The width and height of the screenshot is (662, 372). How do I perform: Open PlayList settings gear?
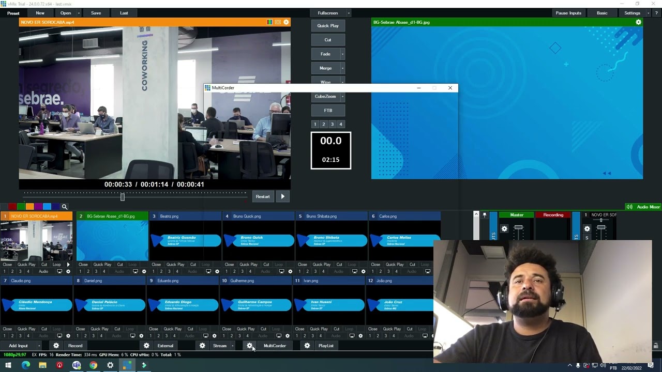click(307, 346)
